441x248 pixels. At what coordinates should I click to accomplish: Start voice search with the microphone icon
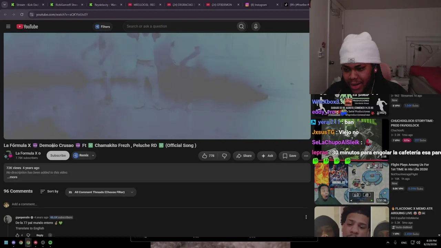256,26
